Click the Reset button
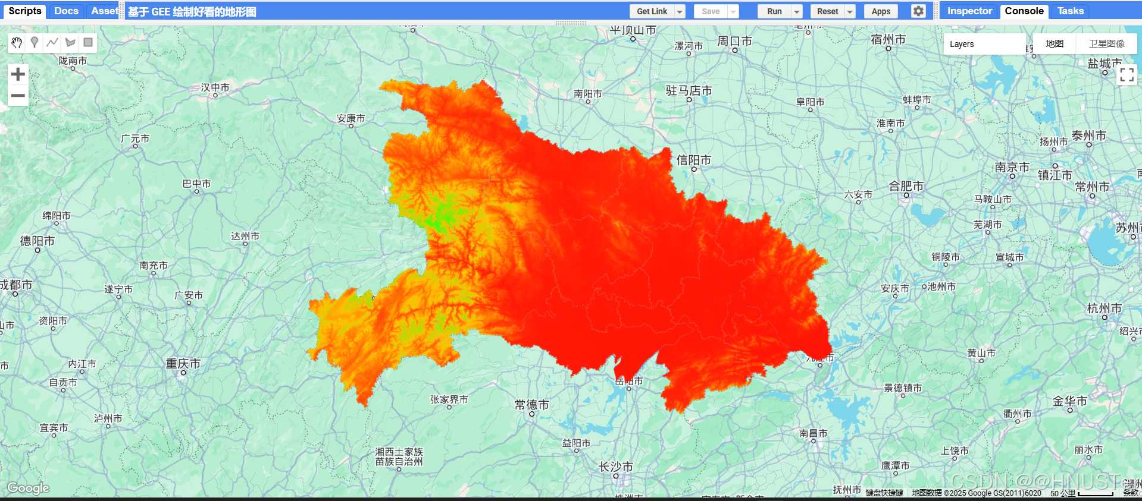Viewport: 1142px width, 501px height. coord(827,11)
